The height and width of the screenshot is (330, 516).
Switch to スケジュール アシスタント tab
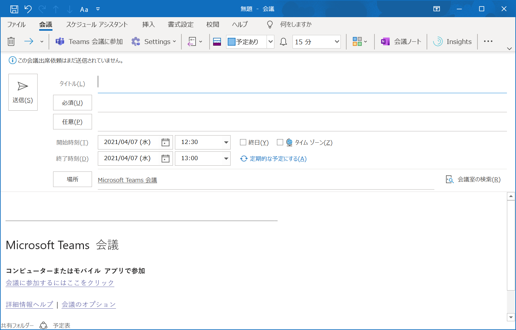pyautogui.click(x=97, y=24)
